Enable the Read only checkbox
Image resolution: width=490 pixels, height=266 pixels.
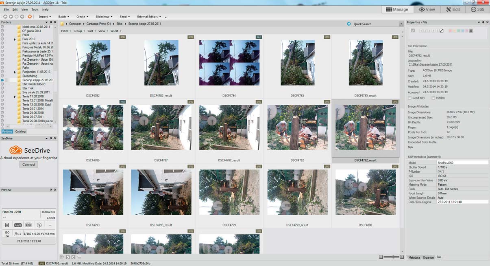pos(410,98)
